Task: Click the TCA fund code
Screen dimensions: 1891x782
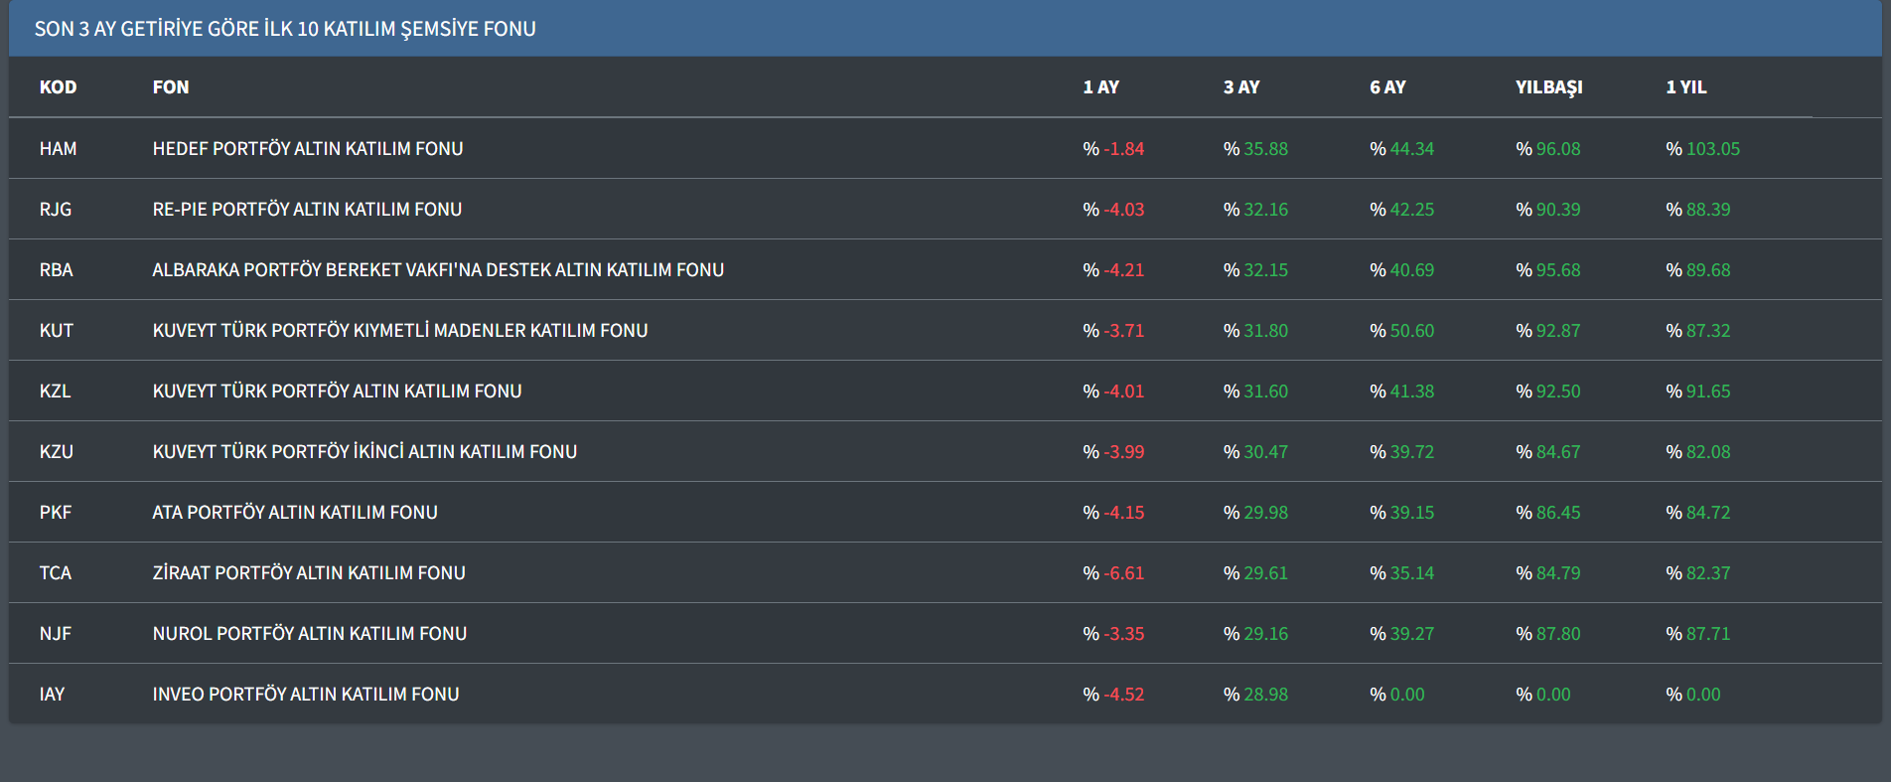Action: point(56,573)
